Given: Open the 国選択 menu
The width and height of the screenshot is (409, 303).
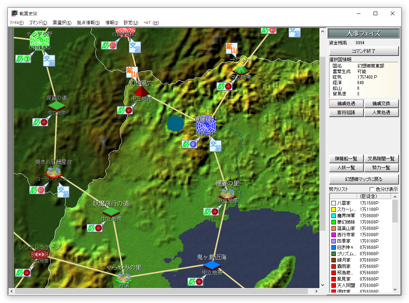Looking at the screenshot, I should click(62, 23).
